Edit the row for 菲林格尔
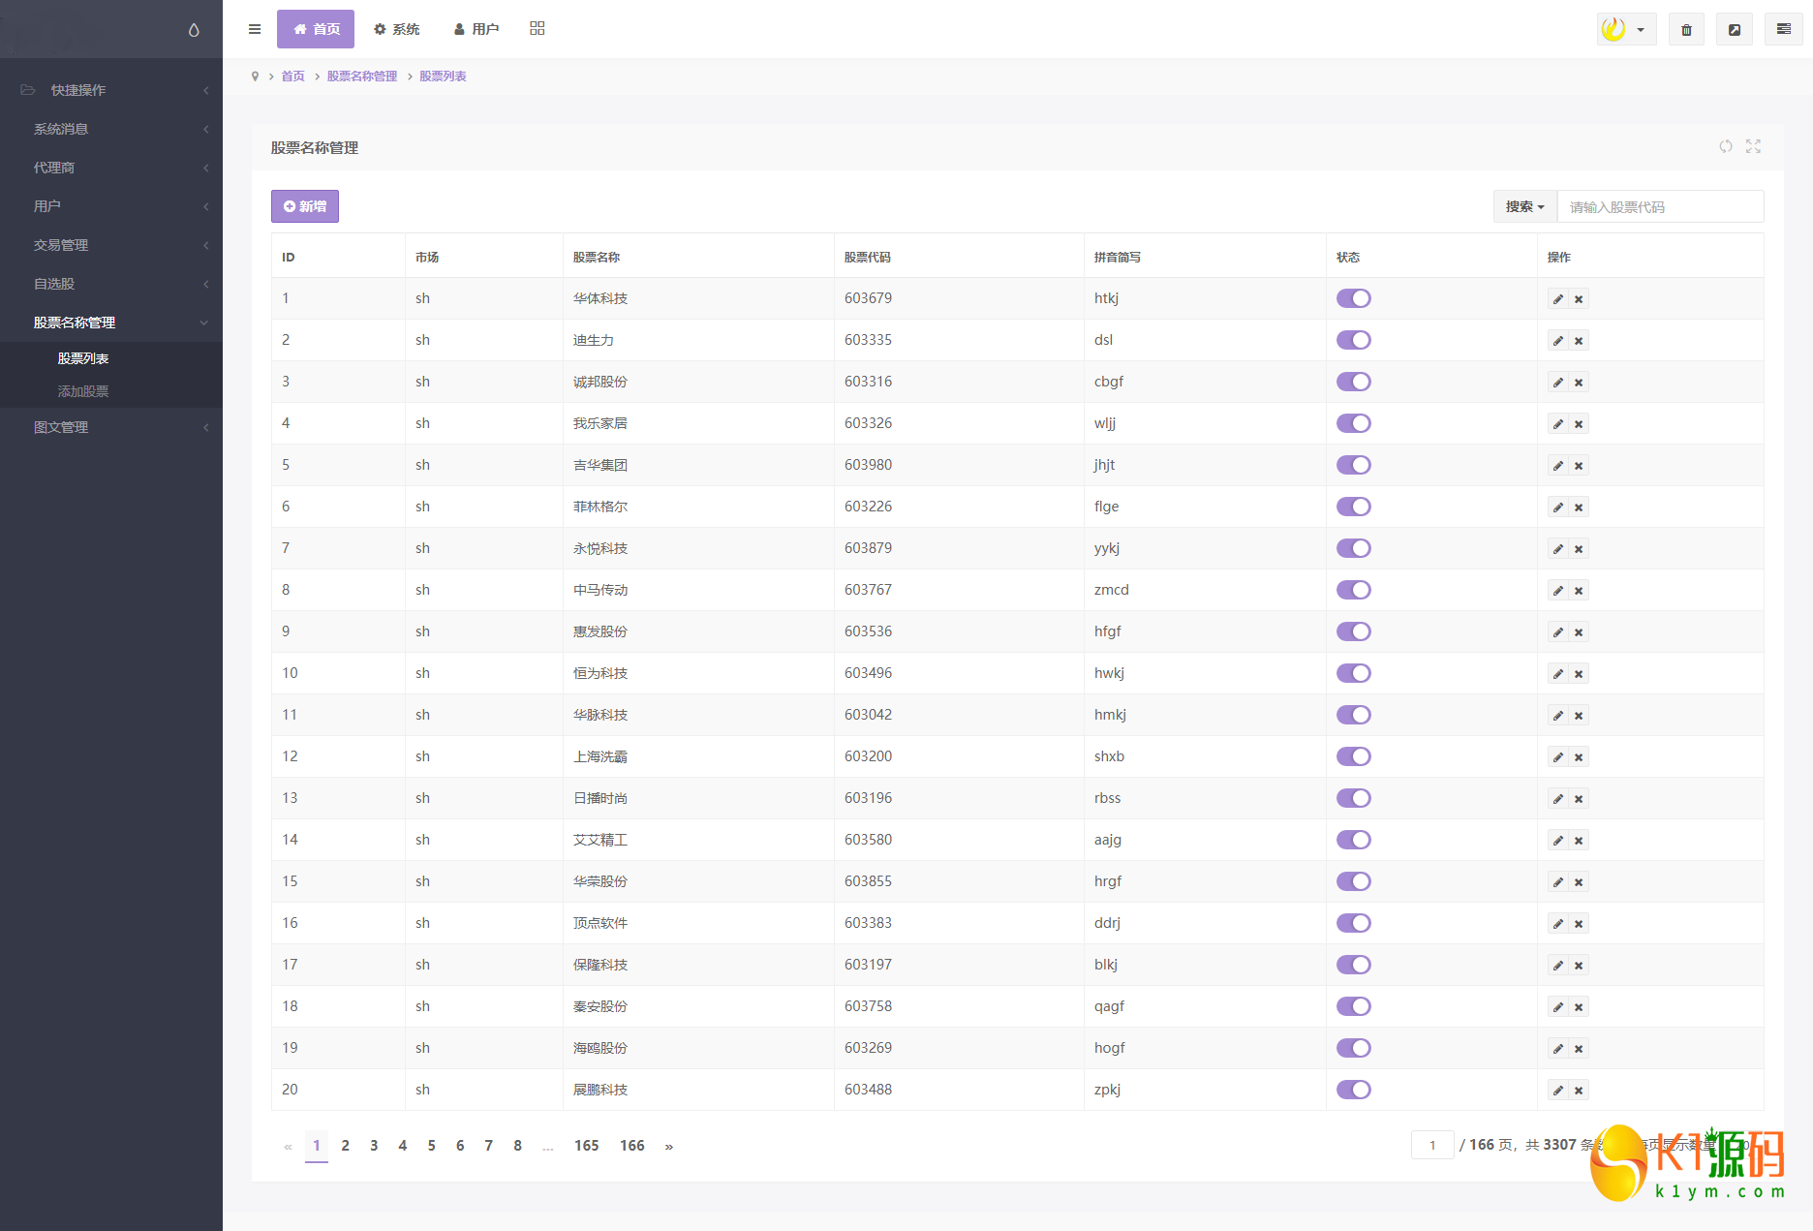1813x1231 pixels. point(1557,508)
